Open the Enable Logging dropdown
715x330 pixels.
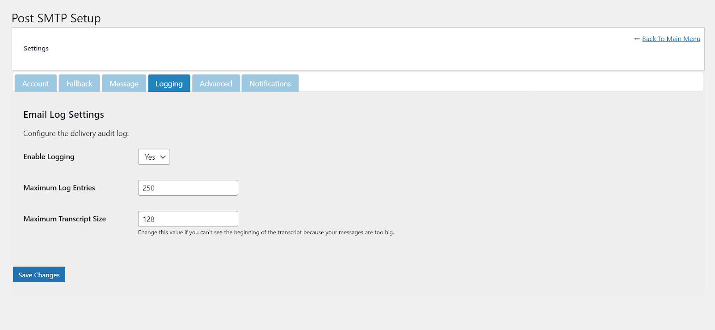coord(154,157)
